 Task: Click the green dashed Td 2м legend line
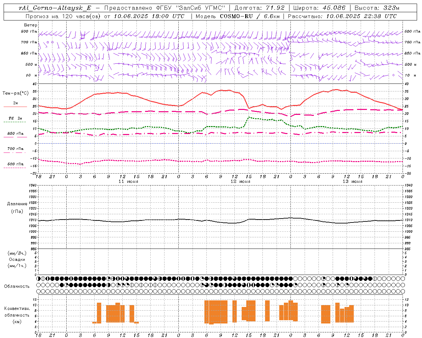click(x=15, y=122)
